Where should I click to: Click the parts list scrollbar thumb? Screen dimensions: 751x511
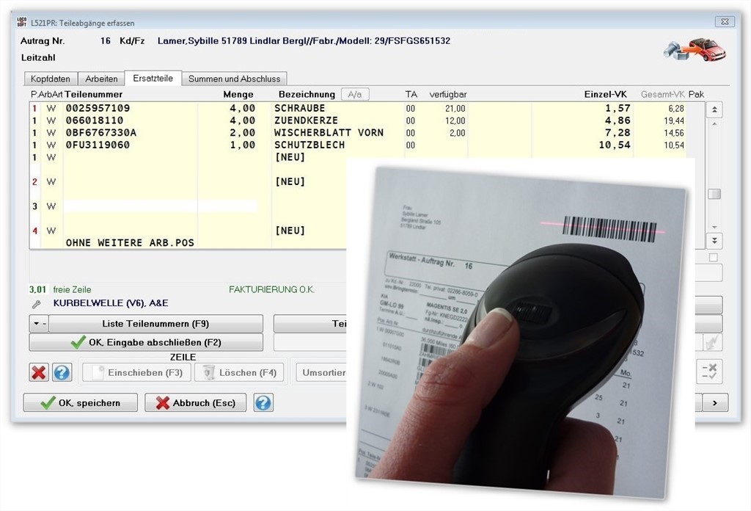(x=714, y=194)
